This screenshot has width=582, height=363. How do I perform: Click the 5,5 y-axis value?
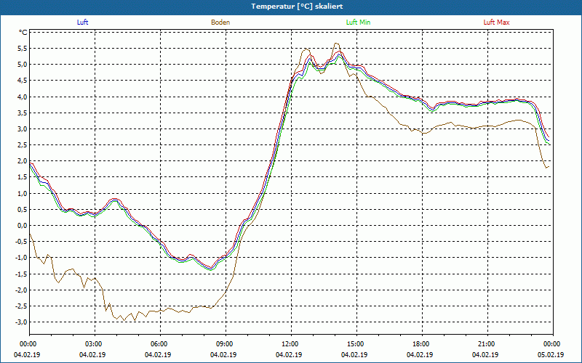coord(22,49)
